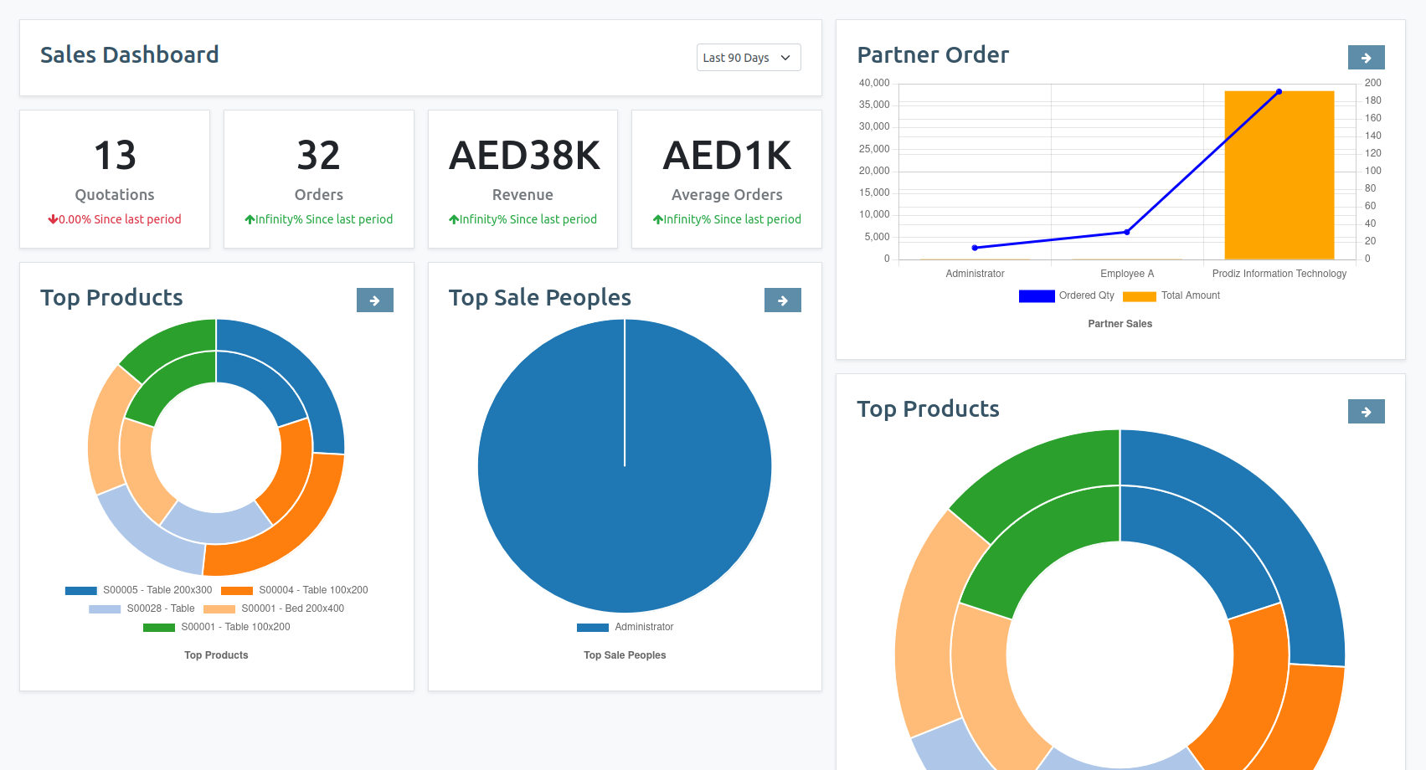This screenshot has width=1426, height=770.
Task: Click the Administrator data point on blue line
Action: click(x=975, y=248)
